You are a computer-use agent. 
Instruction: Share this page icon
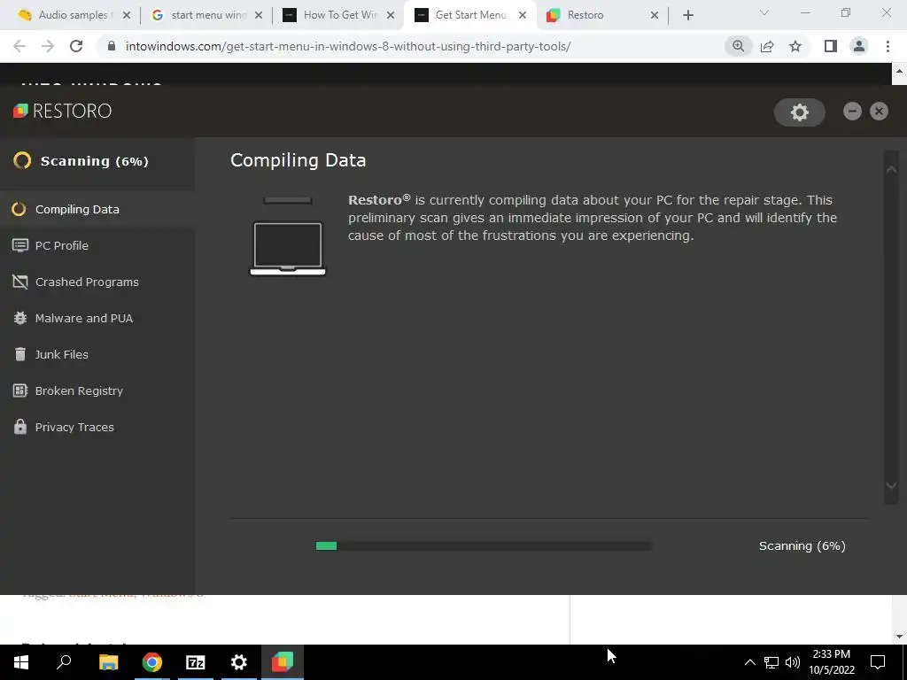coord(767,46)
